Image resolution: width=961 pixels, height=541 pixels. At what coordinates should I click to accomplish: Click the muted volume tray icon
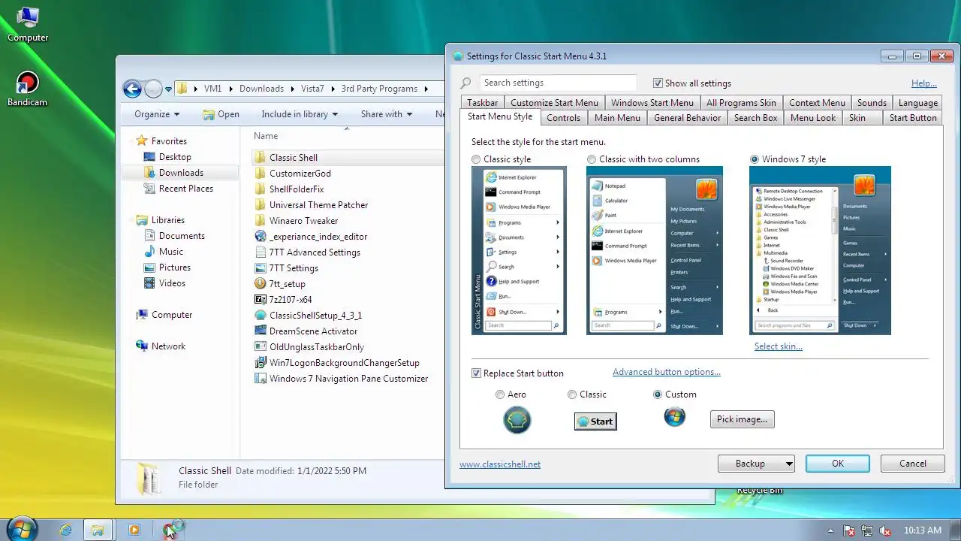coord(885,530)
